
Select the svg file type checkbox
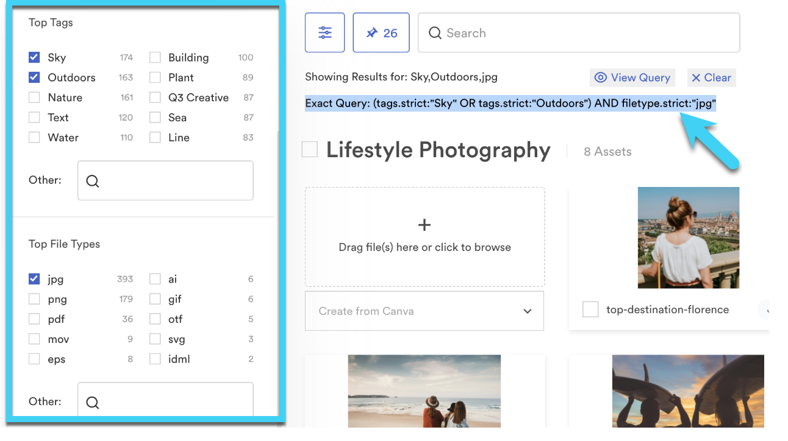(155, 339)
